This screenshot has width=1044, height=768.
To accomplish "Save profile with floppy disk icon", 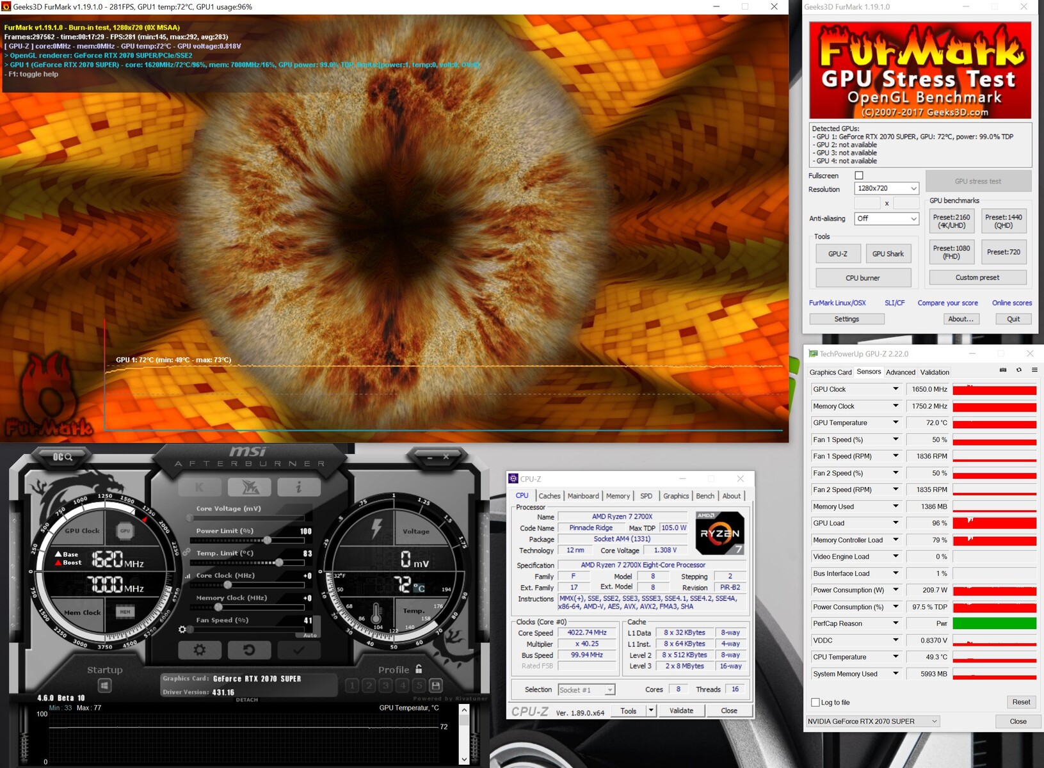I will pyautogui.click(x=436, y=685).
